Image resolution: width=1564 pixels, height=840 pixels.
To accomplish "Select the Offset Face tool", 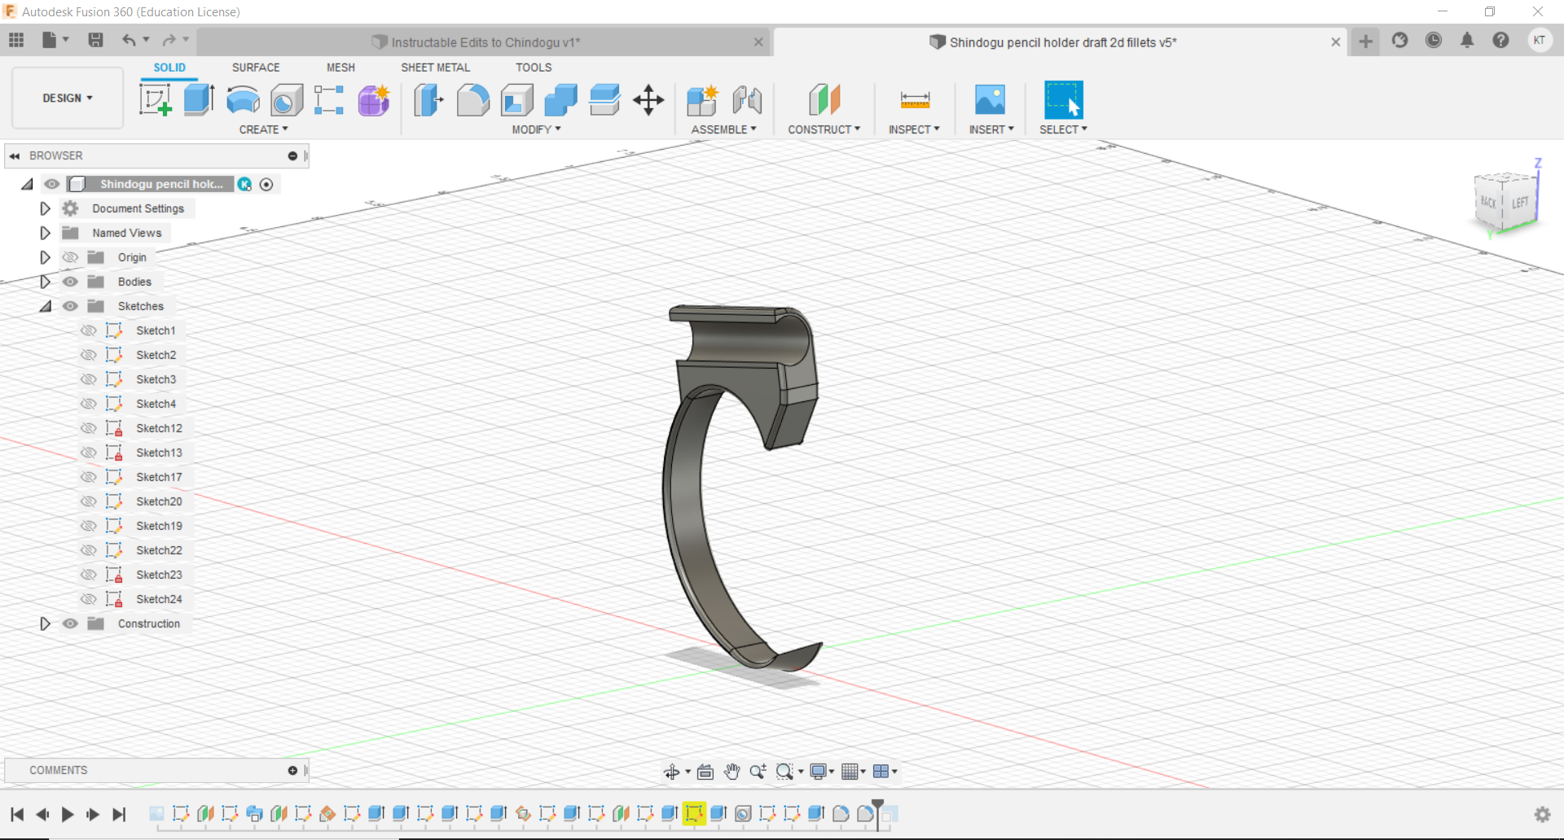I will (604, 100).
